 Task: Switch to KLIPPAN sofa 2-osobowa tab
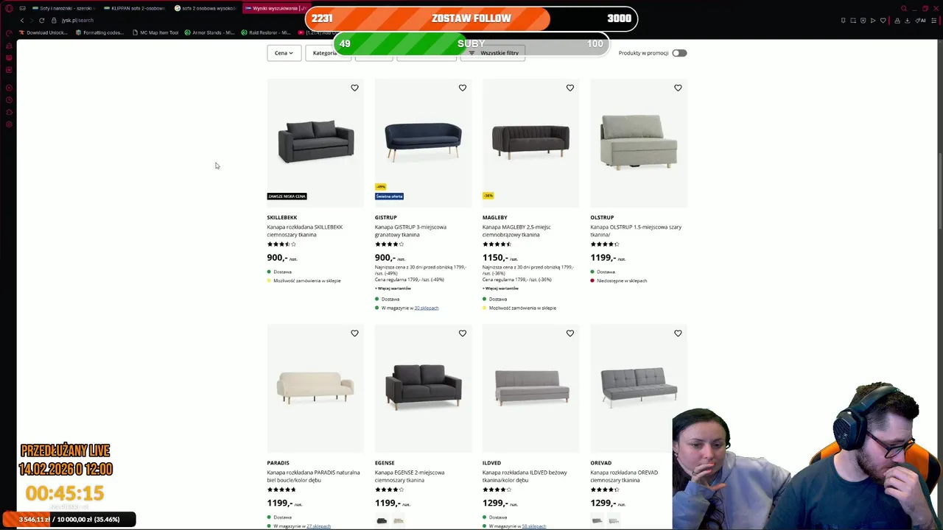point(134,8)
